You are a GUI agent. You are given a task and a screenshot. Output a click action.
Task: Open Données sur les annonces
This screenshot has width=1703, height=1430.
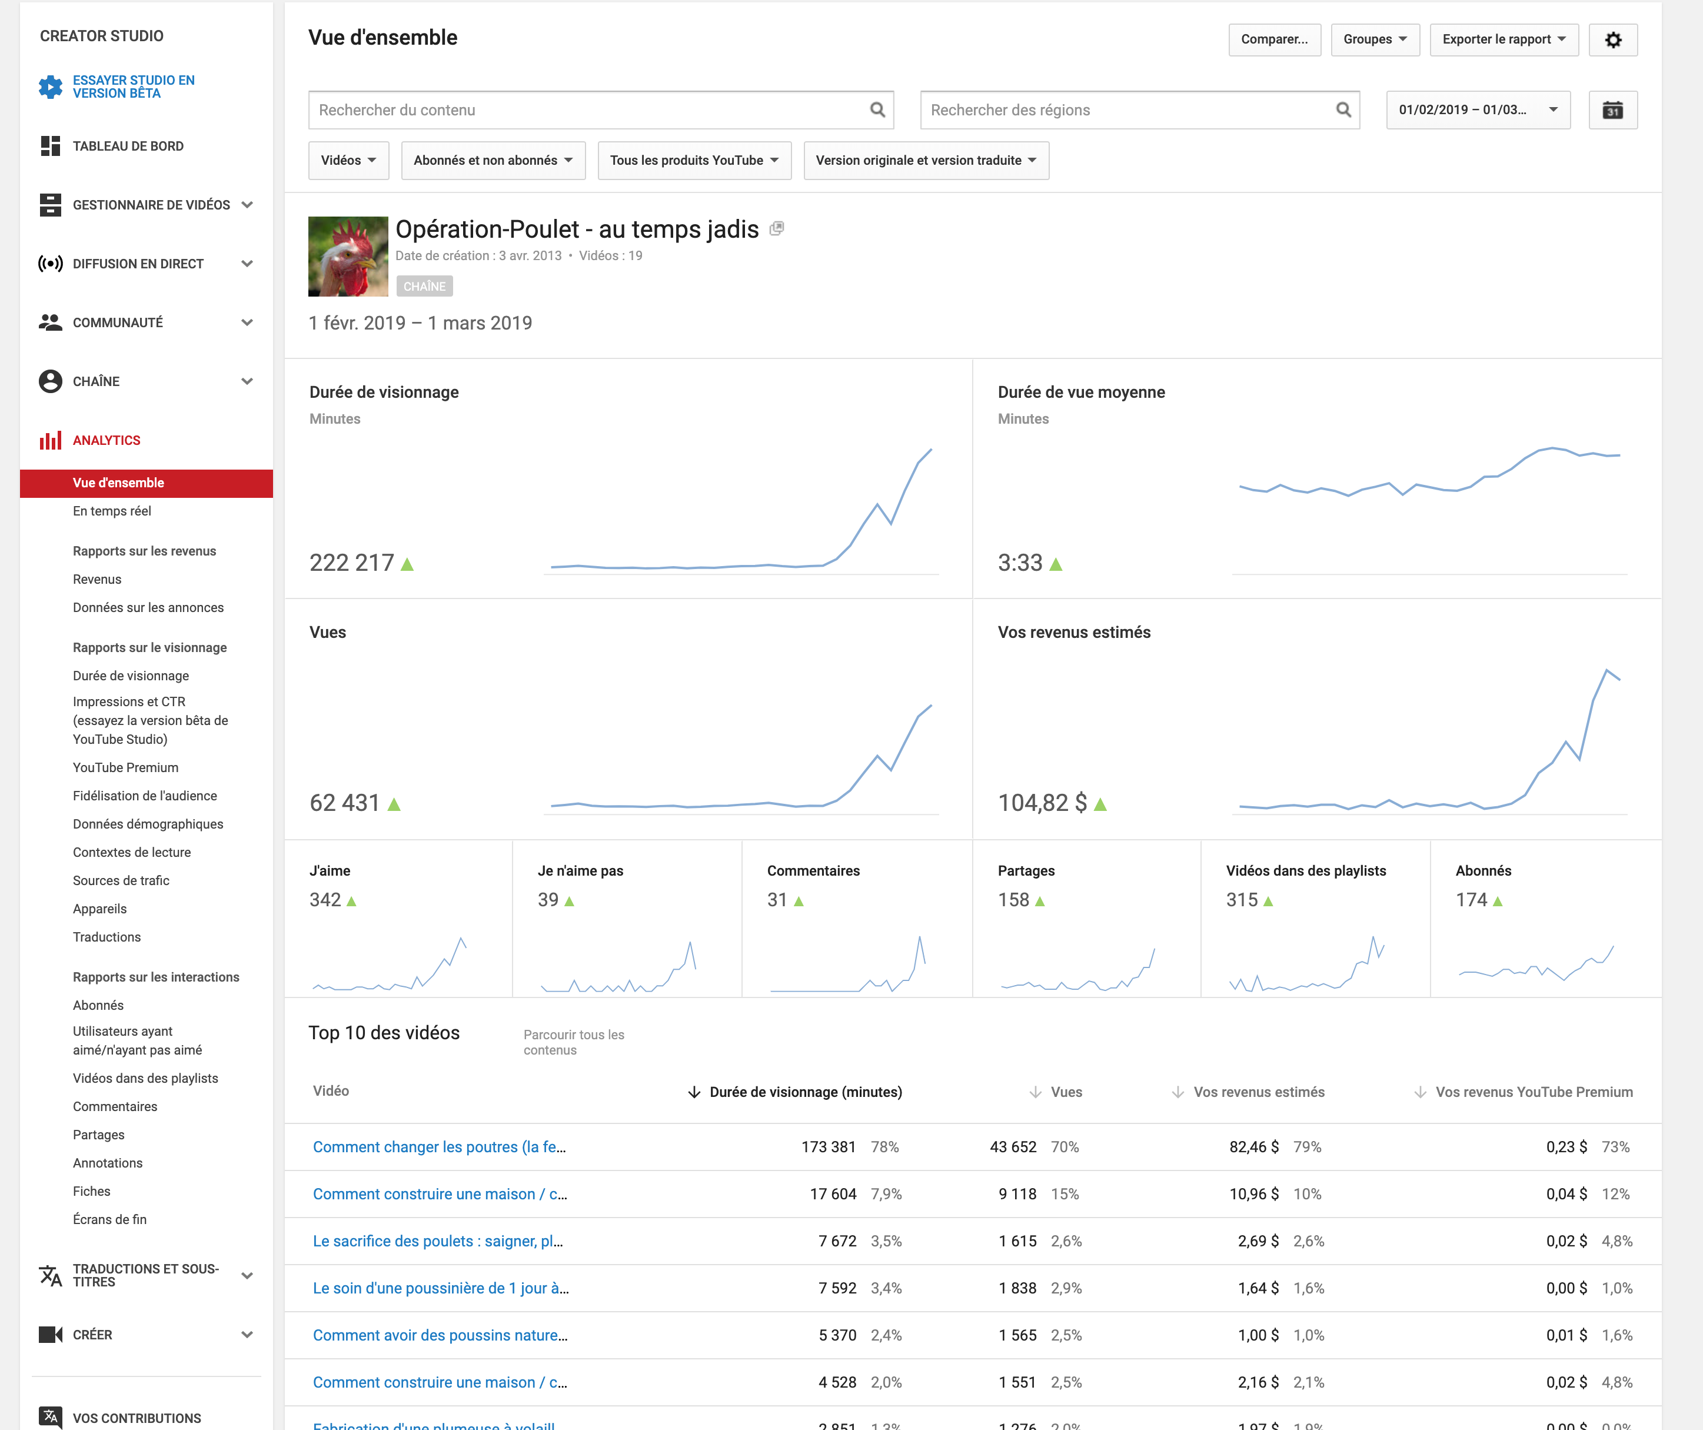click(x=148, y=607)
